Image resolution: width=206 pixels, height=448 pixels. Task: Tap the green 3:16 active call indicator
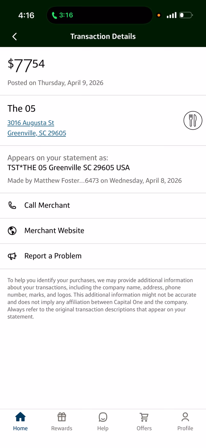[62, 15]
